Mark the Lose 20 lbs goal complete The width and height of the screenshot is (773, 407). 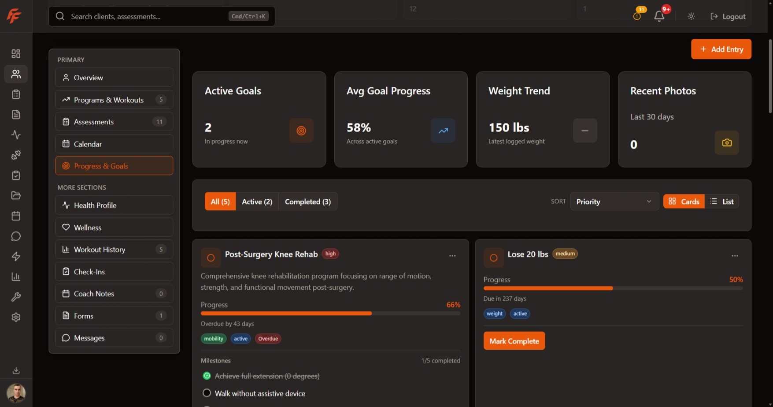click(514, 340)
